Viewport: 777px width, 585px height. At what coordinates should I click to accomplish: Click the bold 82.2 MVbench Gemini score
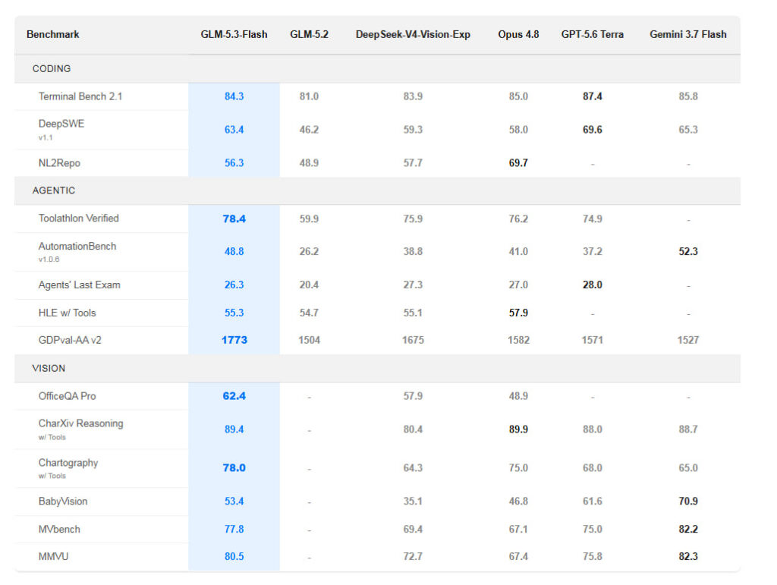click(x=687, y=529)
